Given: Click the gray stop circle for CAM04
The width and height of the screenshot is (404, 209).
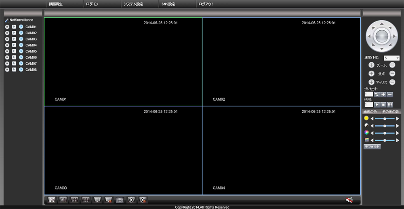Looking at the screenshot, I should pos(7,45).
